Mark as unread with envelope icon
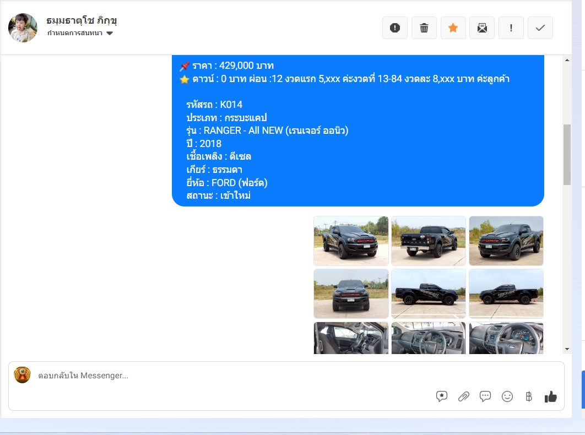585x435 pixels. pos(482,28)
